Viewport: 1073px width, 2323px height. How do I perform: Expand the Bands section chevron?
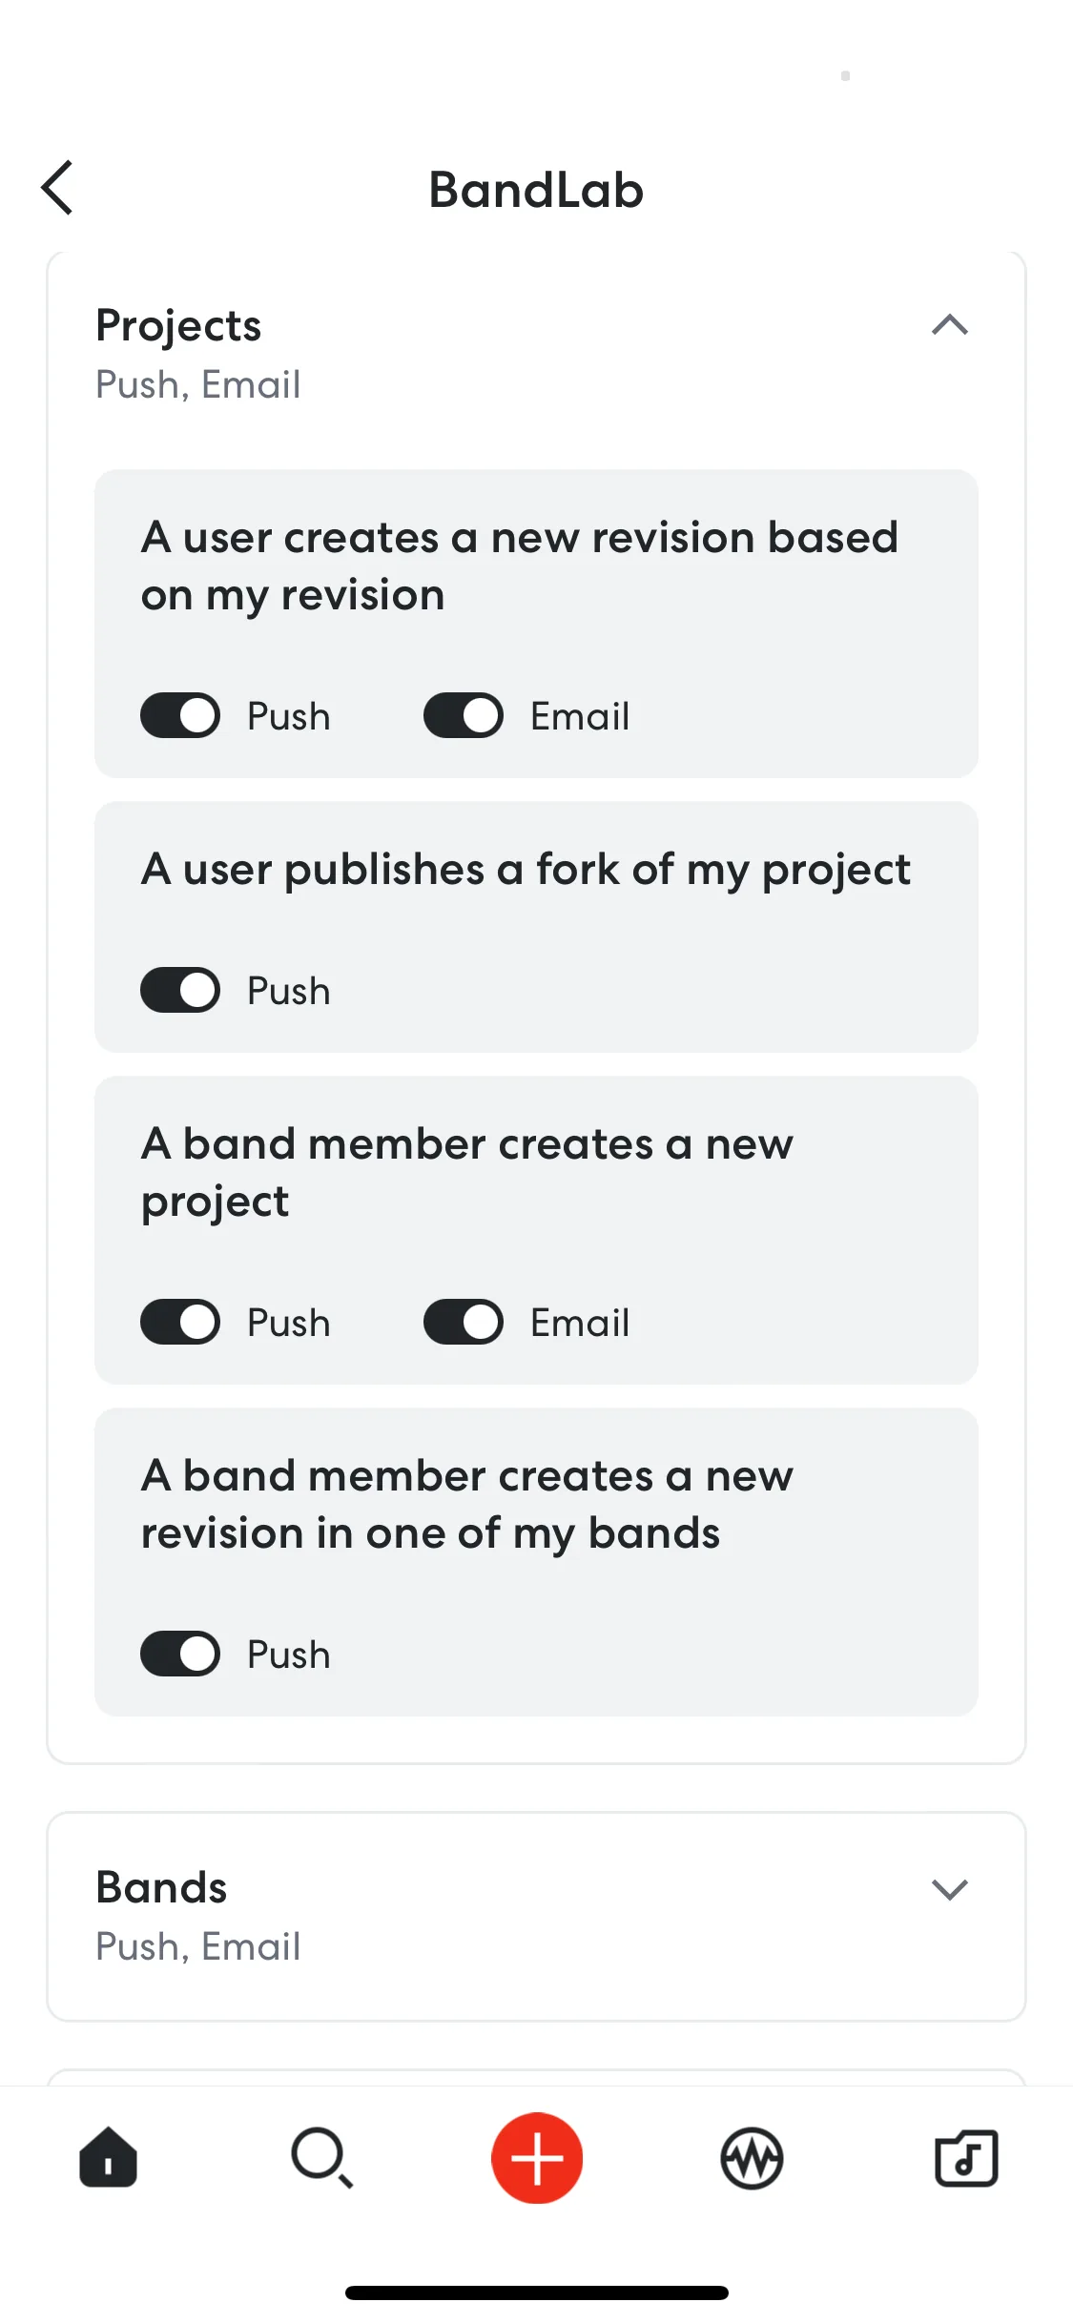950,1889
